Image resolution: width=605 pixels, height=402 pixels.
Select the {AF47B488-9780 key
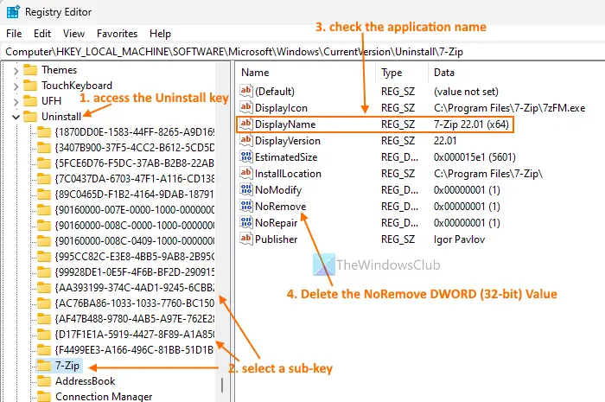[135, 319]
